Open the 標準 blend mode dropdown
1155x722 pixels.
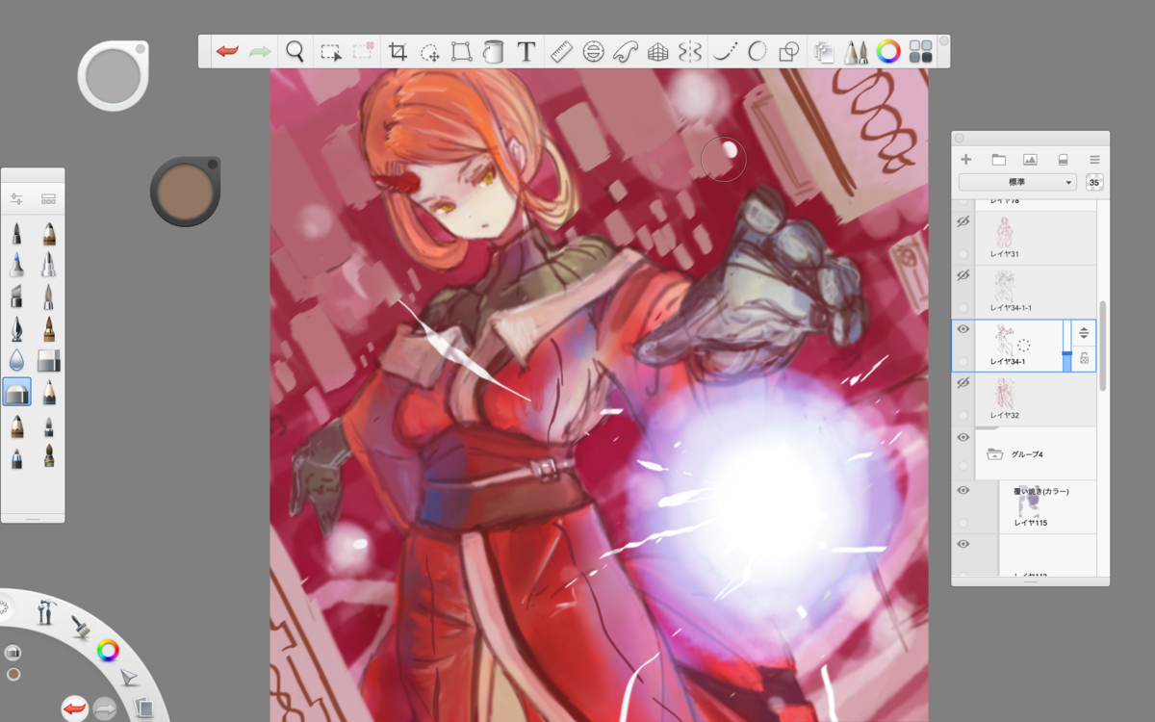tap(1017, 182)
